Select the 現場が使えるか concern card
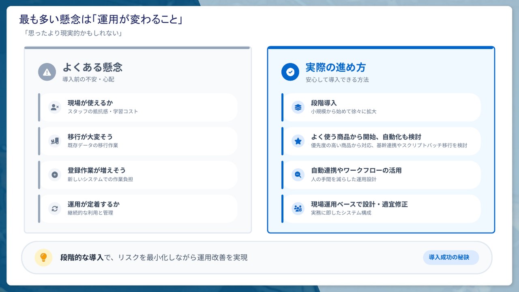The height and width of the screenshot is (292, 519). [x=138, y=107]
